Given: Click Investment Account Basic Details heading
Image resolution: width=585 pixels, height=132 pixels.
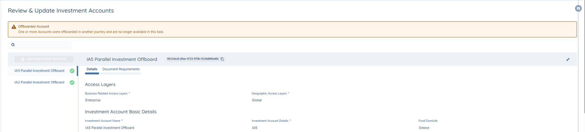Looking at the screenshot, I should click(x=121, y=112).
